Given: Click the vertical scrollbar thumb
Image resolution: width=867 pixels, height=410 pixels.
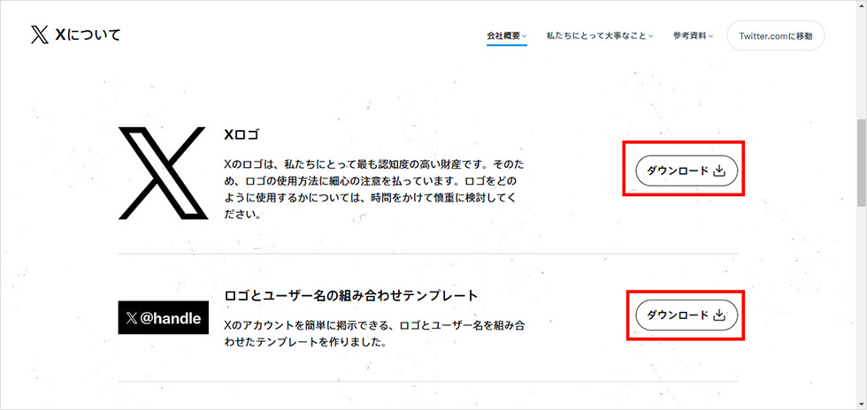Looking at the screenshot, I should pos(862,162).
